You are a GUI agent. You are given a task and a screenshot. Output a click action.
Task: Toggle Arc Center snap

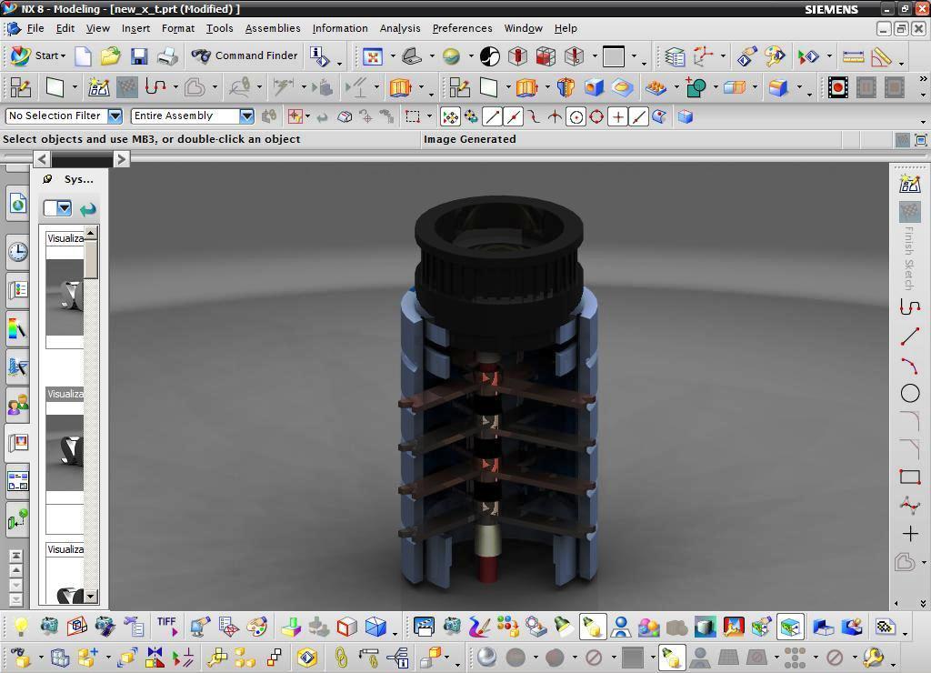(x=576, y=117)
